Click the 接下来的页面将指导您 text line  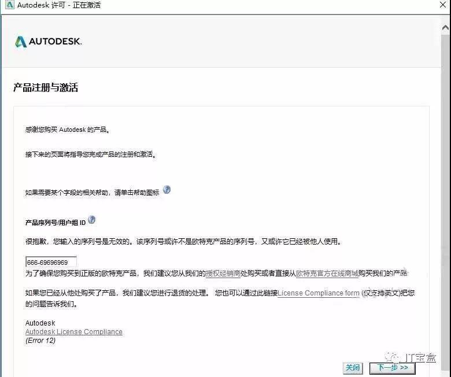[x=91, y=154]
